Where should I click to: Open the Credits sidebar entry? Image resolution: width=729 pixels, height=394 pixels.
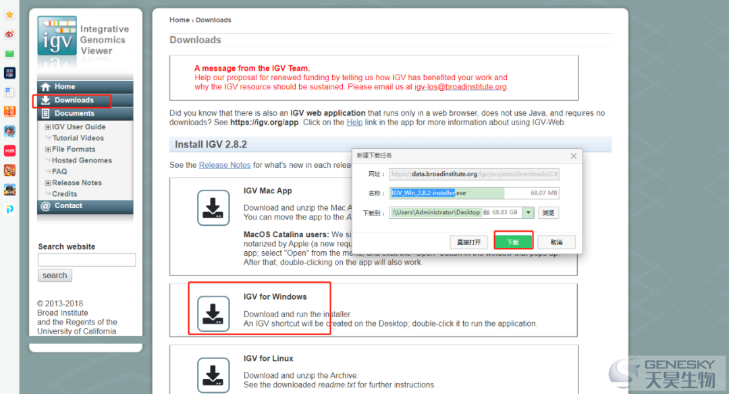pos(65,194)
